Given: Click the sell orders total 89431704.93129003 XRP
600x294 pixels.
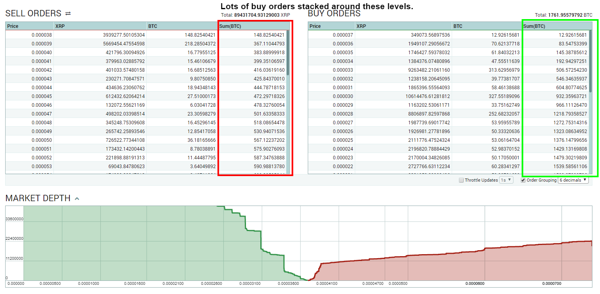Looking at the screenshot, I should tap(262, 15).
